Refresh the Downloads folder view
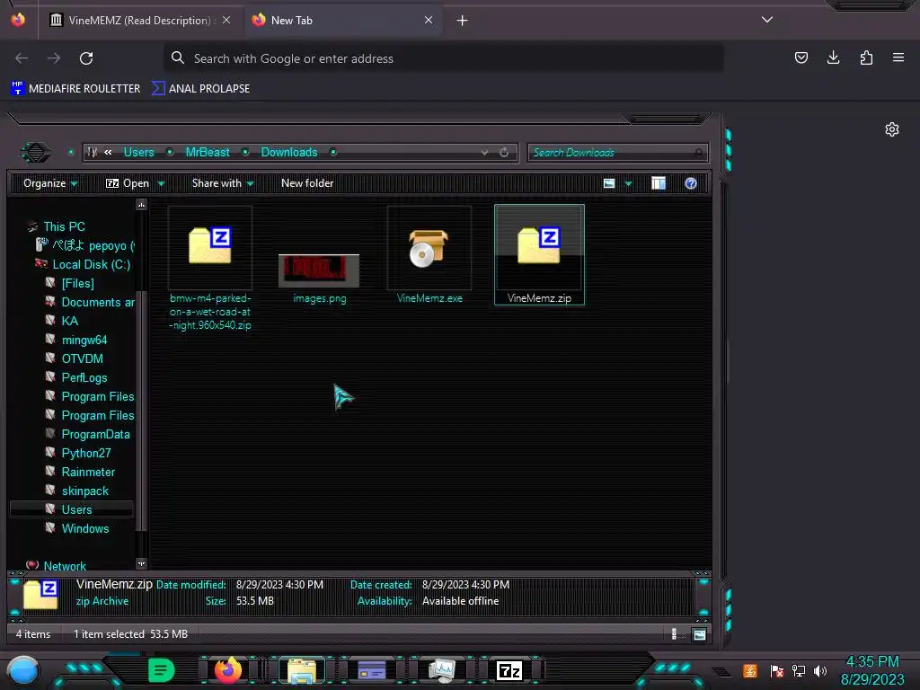The height and width of the screenshot is (690, 920). 504,153
